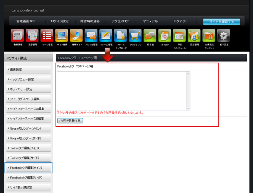Screen dimensions: 253x193
Task: Click the text area scrollbar down arrow
Action: (188, 108)
